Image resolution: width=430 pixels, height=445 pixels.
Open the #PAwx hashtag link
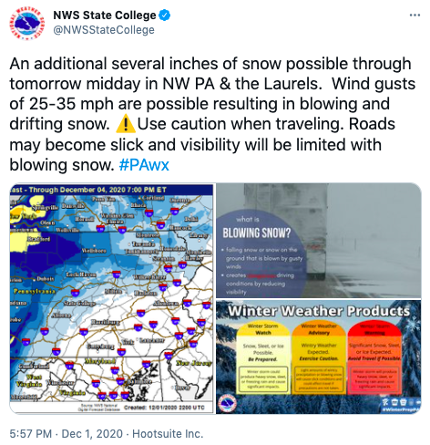click(144, 165)
